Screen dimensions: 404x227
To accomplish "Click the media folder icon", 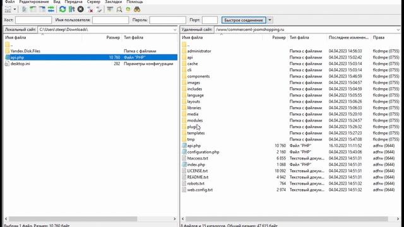I will coord(184,114).
